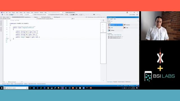Switch to the History - master tab

(x=6, y=17)
